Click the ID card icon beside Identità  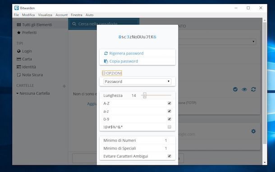[x=18, y=67]
